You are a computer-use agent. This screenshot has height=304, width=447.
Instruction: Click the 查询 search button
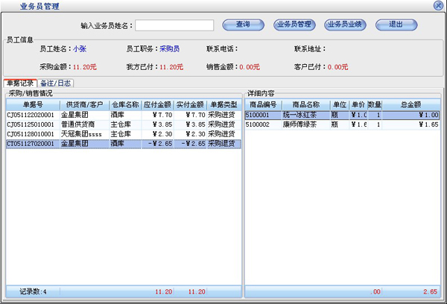pos(242,25)
